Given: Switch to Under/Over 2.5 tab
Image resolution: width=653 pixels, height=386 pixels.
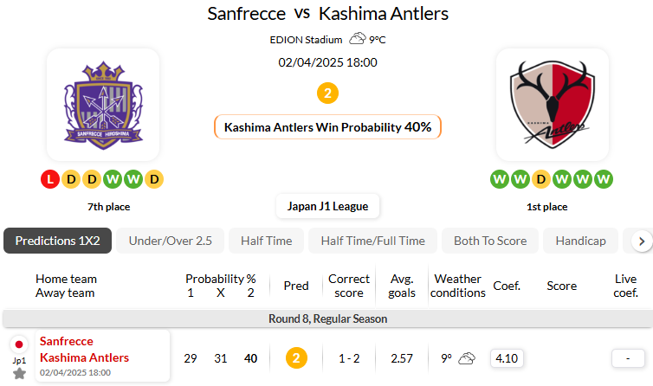Looking at the screenshot, I should (x=170, y=241).
